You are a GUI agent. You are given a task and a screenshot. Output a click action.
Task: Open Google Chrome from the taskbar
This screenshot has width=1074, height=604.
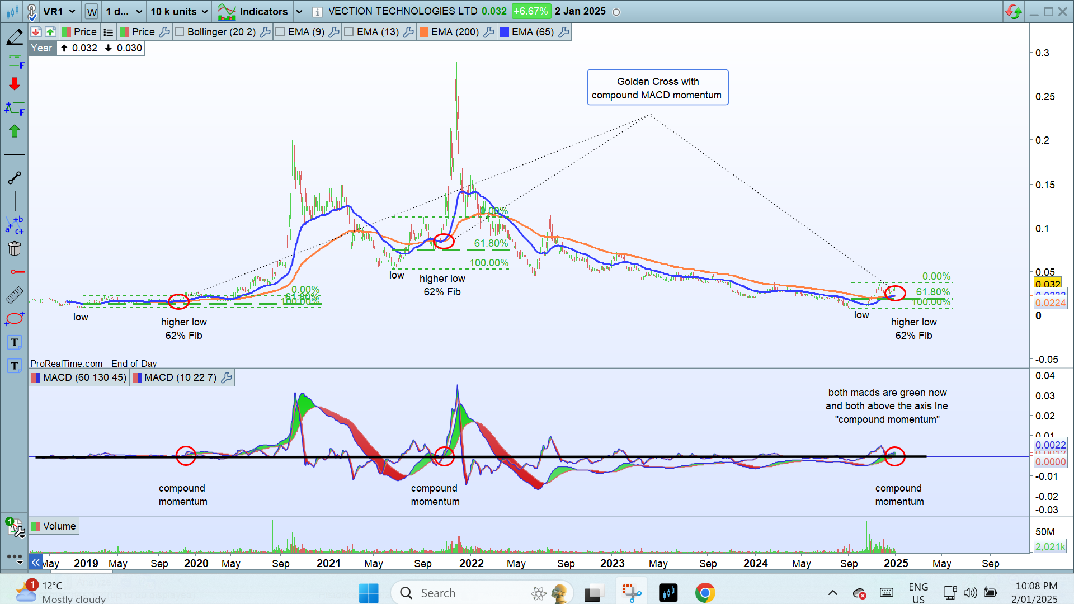(705, 593)
